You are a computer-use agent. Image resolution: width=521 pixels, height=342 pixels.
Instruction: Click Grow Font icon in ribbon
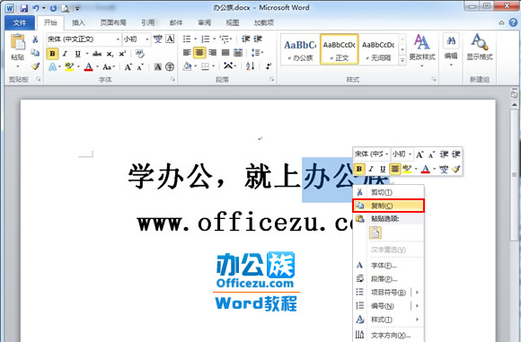pos(128,67)
